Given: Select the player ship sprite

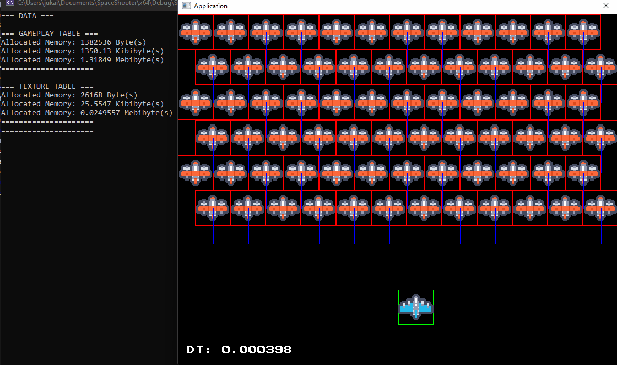Looking at the screenshot, I should pyautogui.click(x=416, y=307).
